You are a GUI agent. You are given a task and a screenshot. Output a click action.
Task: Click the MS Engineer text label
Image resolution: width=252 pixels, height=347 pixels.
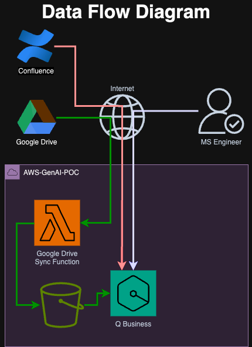(x=221, y=142)
